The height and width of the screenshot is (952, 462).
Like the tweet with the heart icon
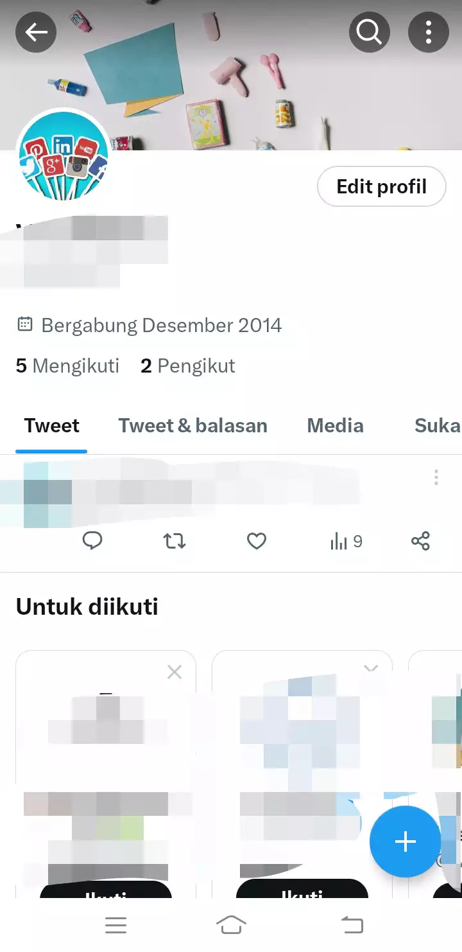(257, 542)
